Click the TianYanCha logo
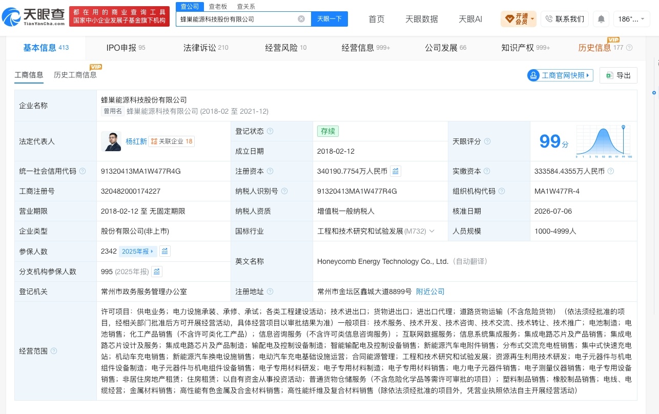The image size is (659, 414). [34, 18]
